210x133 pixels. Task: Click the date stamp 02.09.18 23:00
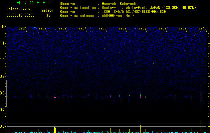coord(20,15)
